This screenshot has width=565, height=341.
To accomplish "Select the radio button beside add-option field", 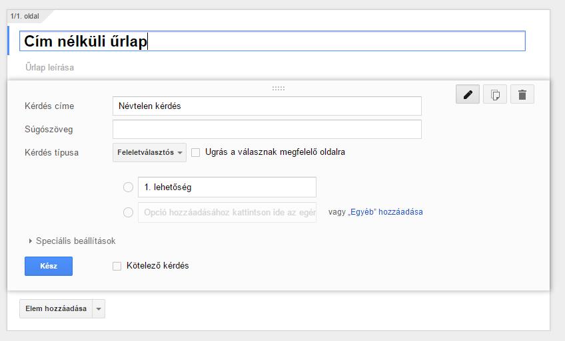I will (129, 212).
